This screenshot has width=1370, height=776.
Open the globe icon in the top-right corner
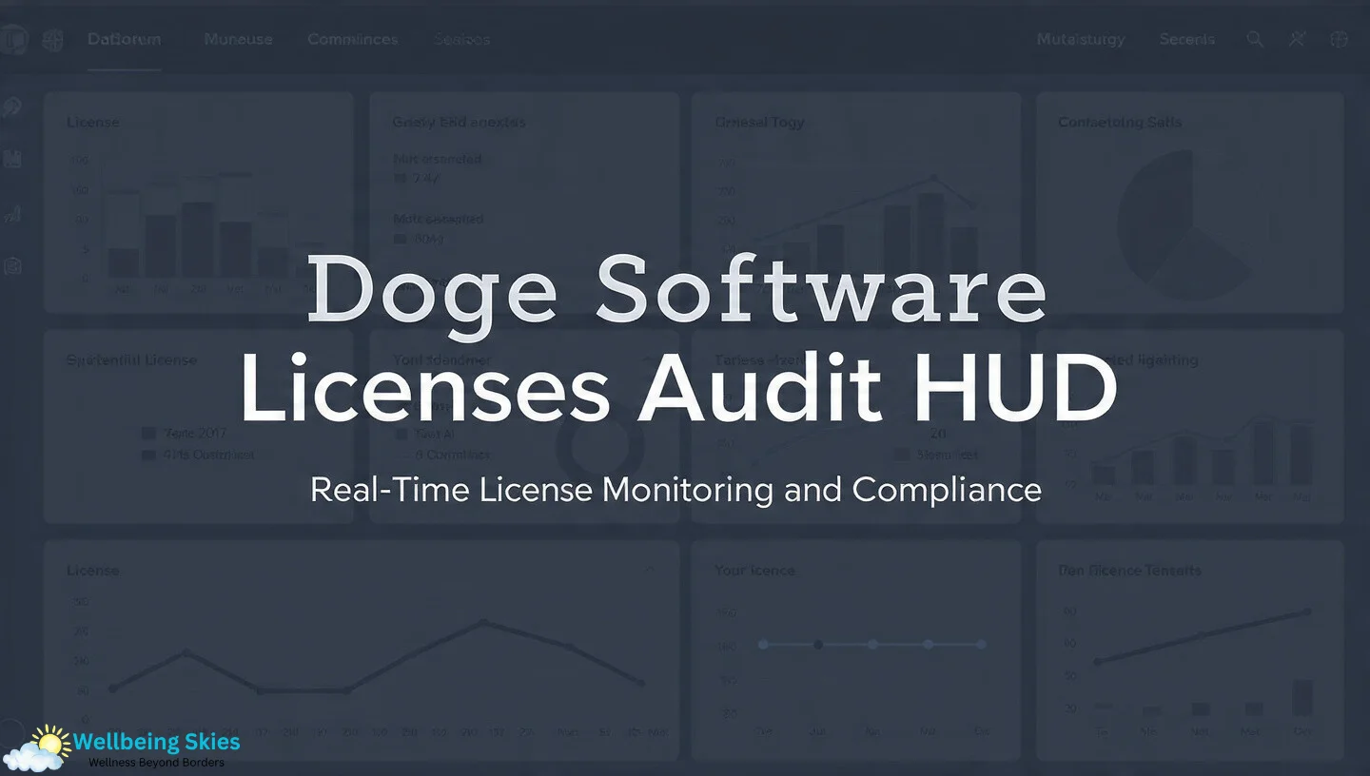tap(1339, 39)
